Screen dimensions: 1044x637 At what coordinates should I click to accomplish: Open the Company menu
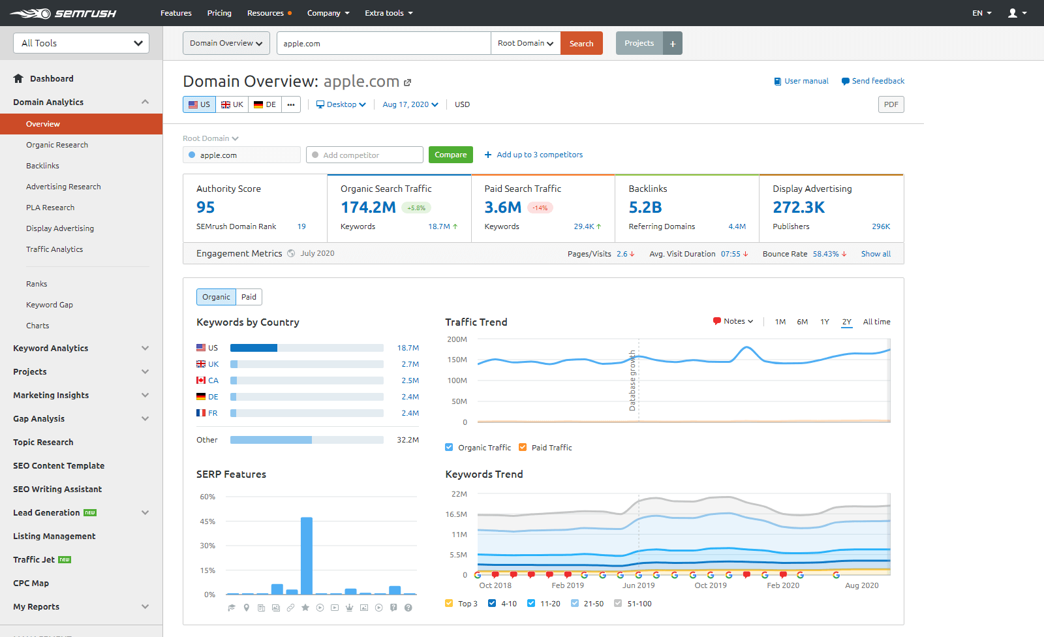coord(328,13)
